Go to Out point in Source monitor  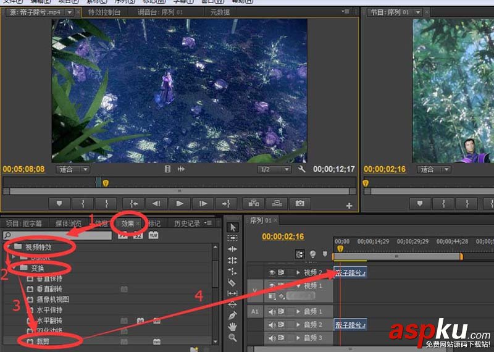[226, 204]
